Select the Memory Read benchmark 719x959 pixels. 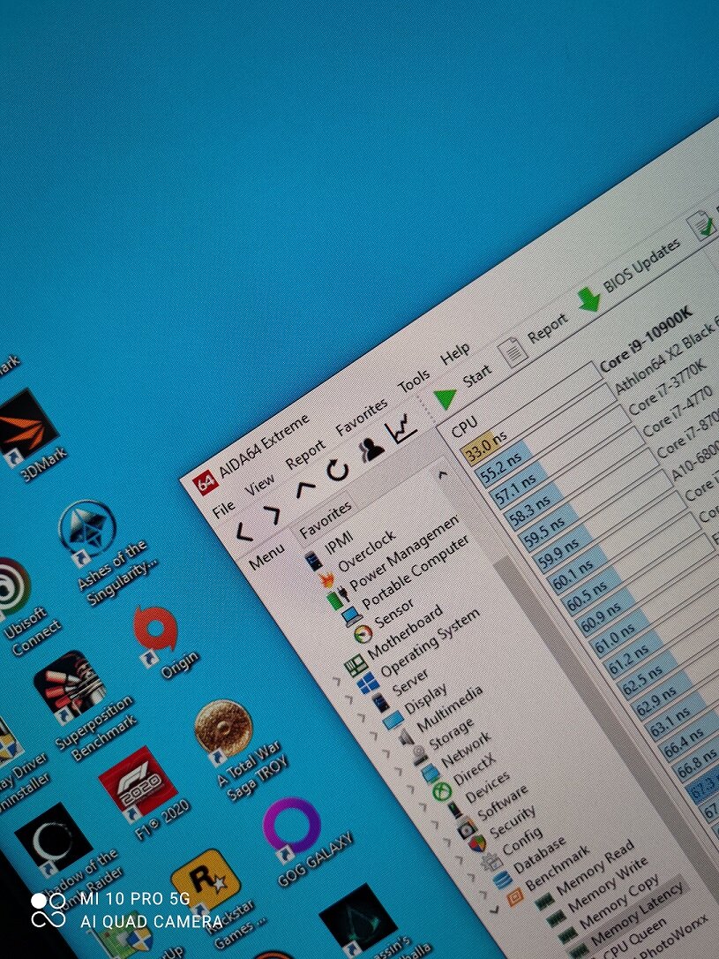(x=595, y=867)
